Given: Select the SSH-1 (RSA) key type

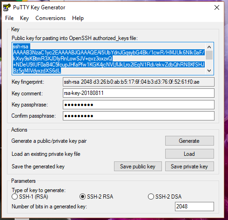Looking at the screenshot, I should pyautogui.click(x=14, y=197).
